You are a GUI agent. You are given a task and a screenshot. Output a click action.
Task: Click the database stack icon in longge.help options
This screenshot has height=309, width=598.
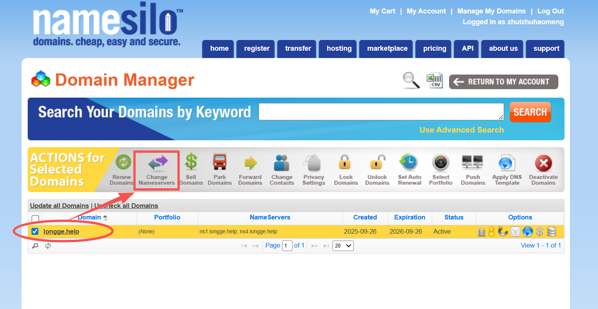(551, 231)
